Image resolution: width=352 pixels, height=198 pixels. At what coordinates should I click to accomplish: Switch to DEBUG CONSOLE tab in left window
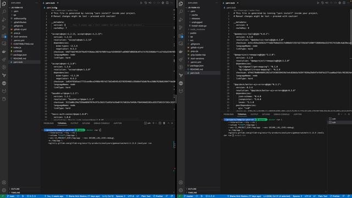tap(101, 123)
